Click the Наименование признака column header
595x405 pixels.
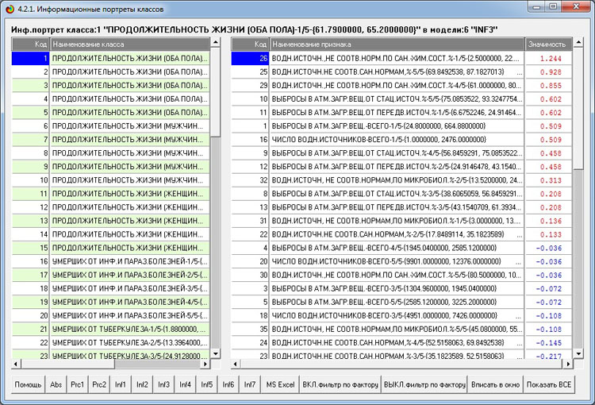(x=397, y=44)
